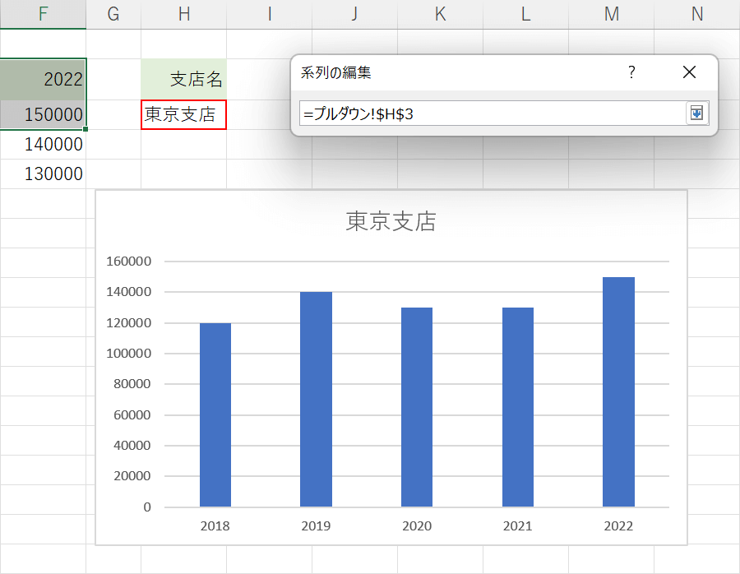The image size is (740, 574).
Task: Click the 2020 axis label on chart
Action: 417,526
